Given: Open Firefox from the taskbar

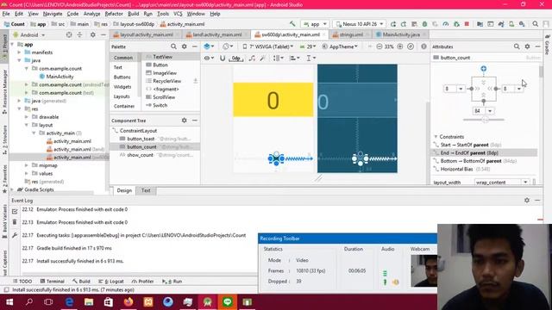Looking at the screenshot, I should (x=129, y=302).
